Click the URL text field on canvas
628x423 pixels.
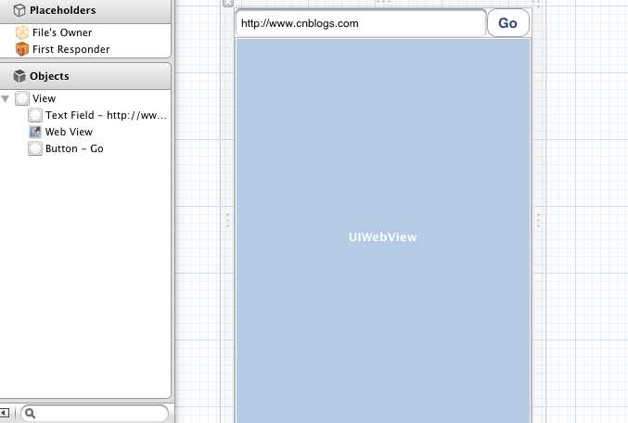pos(361,23)
